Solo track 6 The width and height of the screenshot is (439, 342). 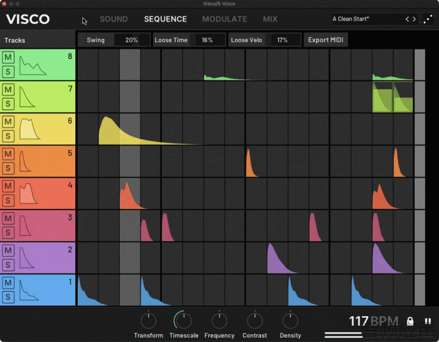click(x=8, y=136)
